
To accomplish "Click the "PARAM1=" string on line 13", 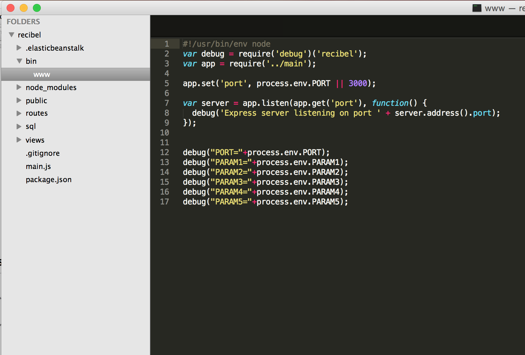I will coord(231,162).
